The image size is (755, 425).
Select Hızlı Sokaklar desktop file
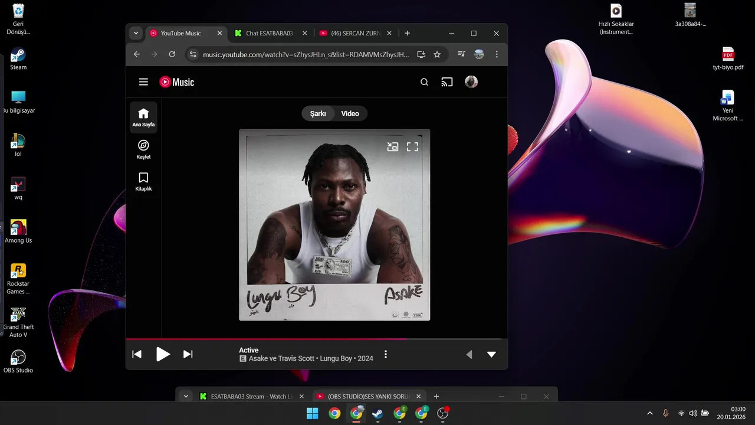(x=616, y=19)
